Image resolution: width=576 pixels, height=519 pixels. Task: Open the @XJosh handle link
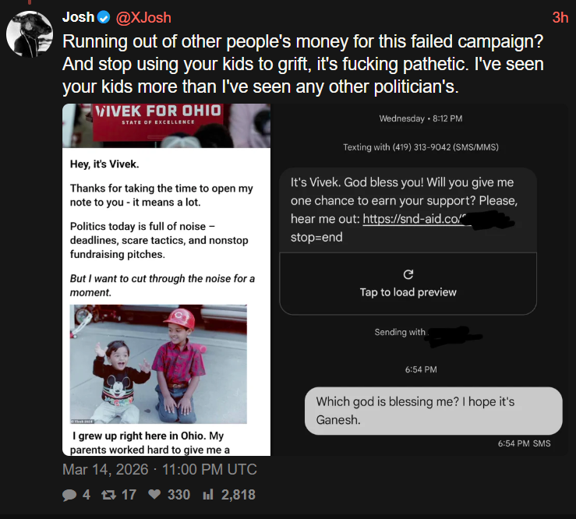[x=143, y=18]
